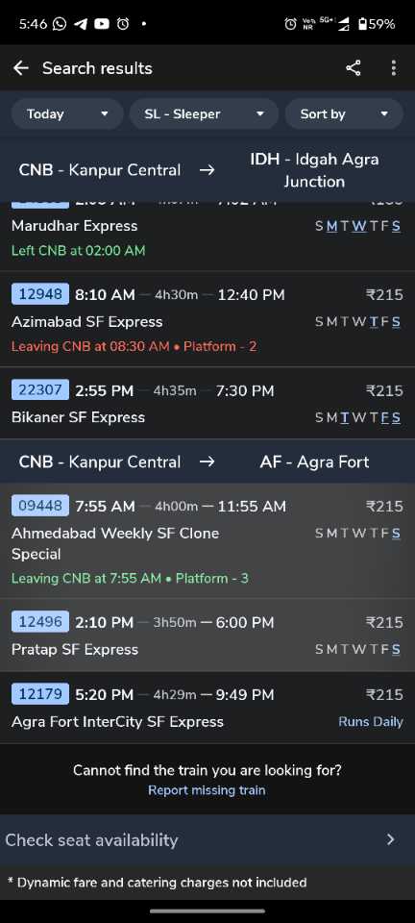Open the Azimabad SF Express train entry
The height and width of the screenshot is (923, 415).
coord(207,319)
